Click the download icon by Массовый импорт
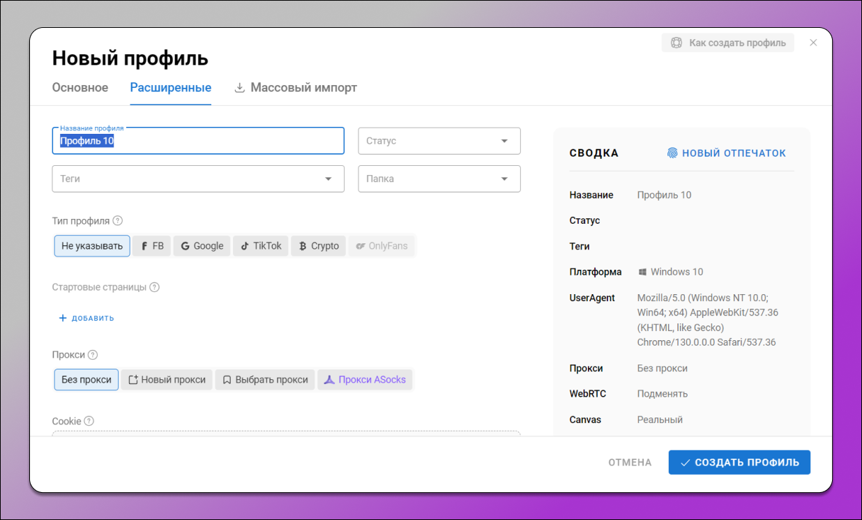This screenshot has width=862, height=520. tap(239, 88)
